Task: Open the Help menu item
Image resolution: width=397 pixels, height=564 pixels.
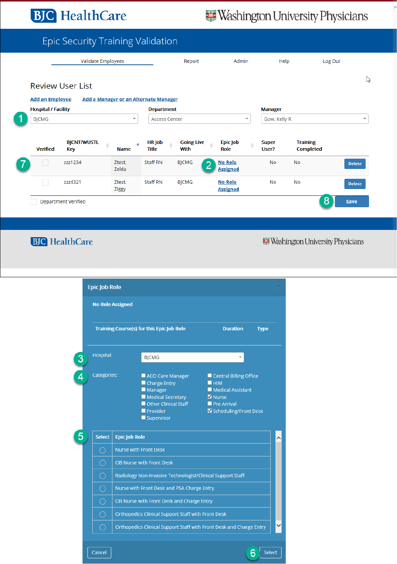Action: (x=284, y=61)
